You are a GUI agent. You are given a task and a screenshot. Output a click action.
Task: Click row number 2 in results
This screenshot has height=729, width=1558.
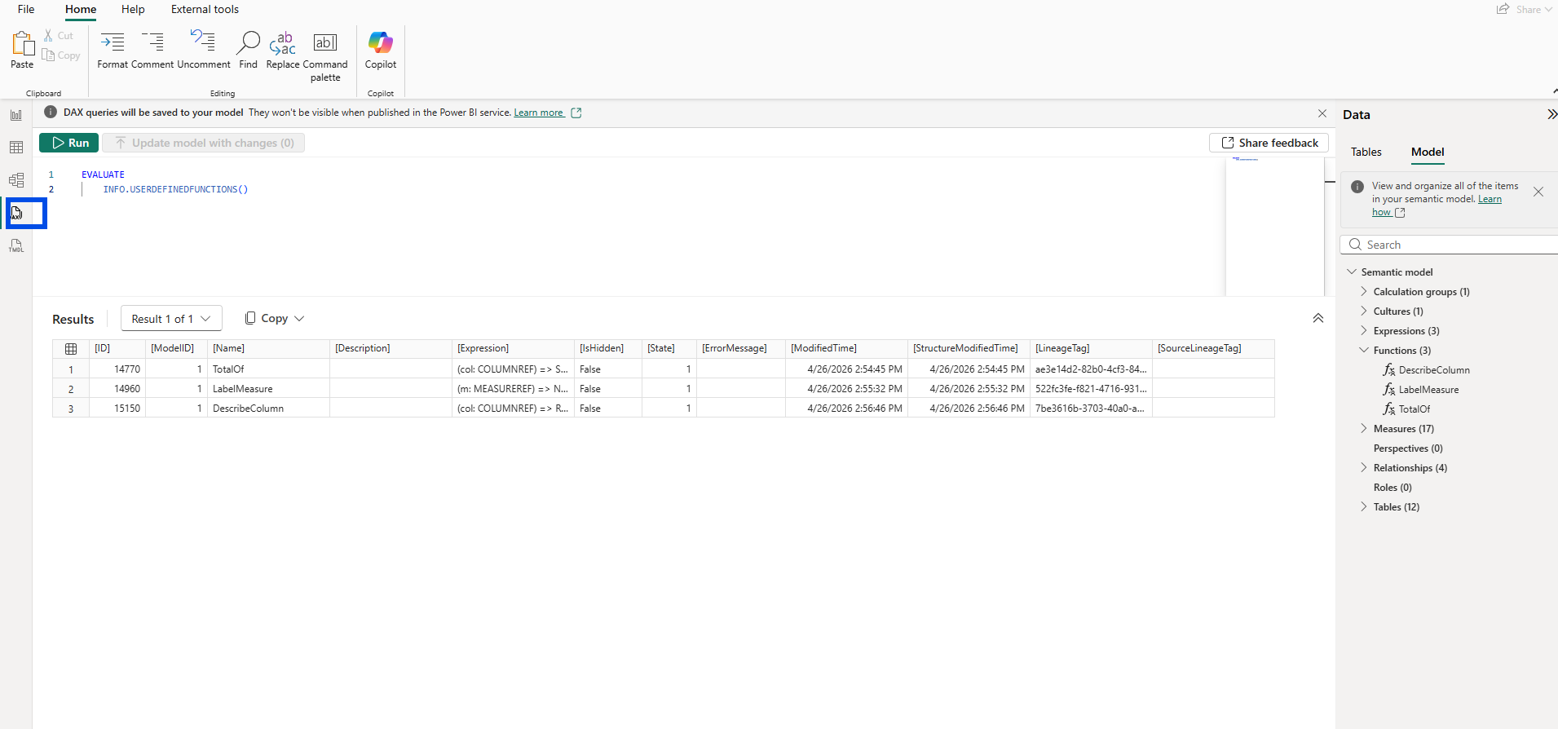(71, 389)
